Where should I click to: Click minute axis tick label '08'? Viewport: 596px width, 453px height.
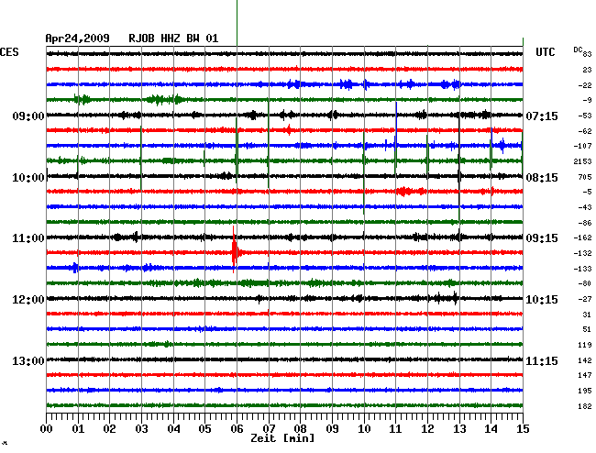300,429
